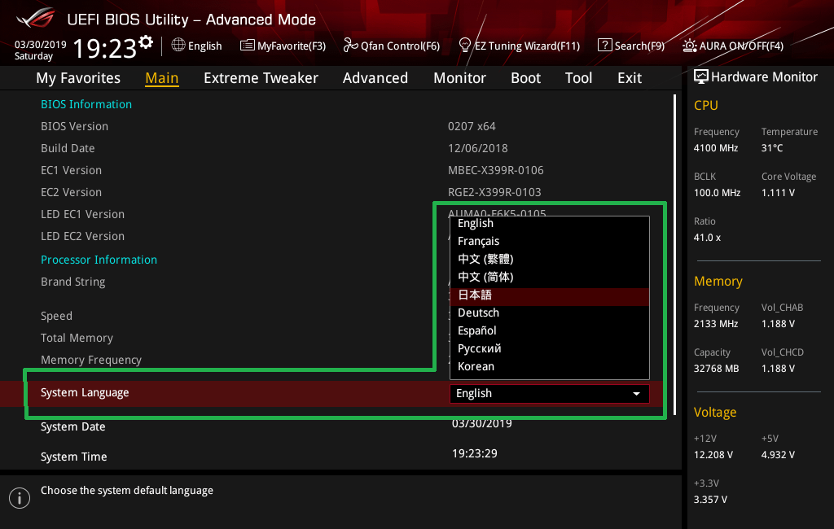Viewport: 834px width, 529px height.
Task: Switch to Extreme Tweaker tab
Action: 261,78
